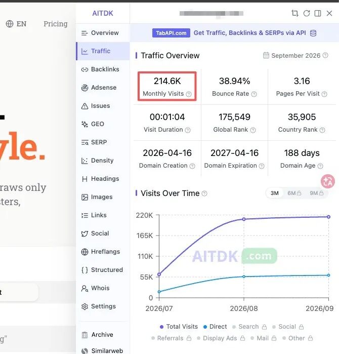Click the 2026/09 Total Visits data point
The width and height of the screenshot is (339, 354).
328,217
